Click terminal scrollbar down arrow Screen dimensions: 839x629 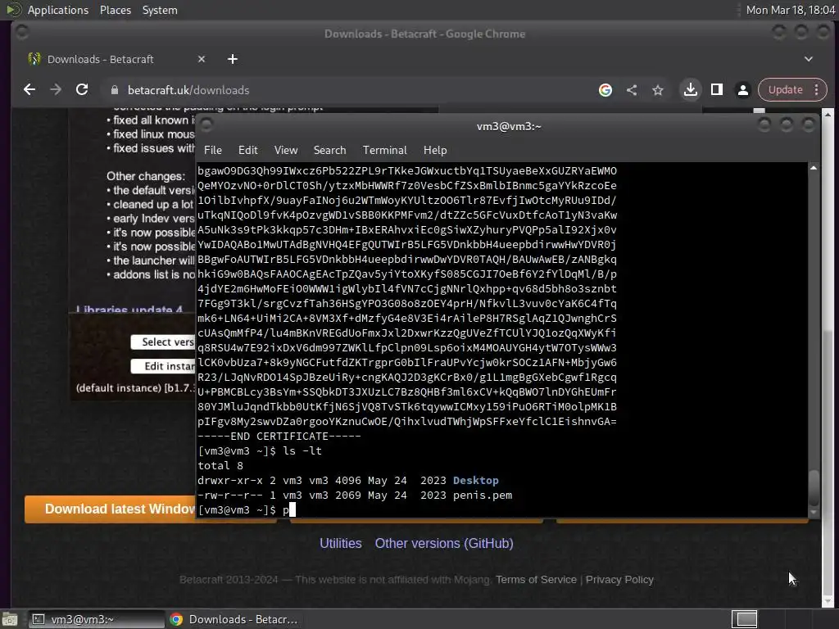click(814, 513)
